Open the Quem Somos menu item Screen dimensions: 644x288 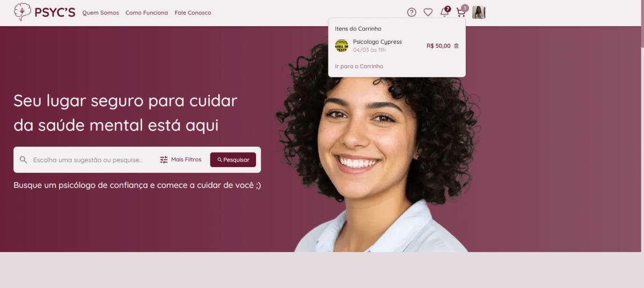coord(100,13)
